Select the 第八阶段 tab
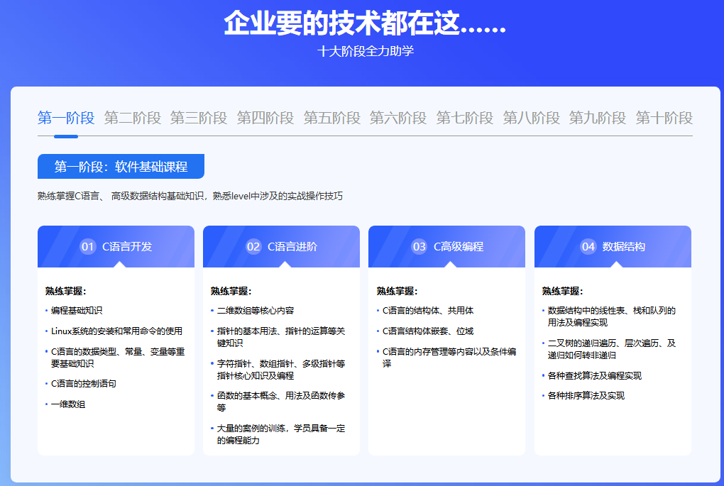The width and height of the screenshot is (724, 486). (x=532, y=118)
